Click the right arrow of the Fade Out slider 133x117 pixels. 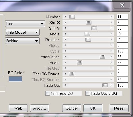coord(111,85)
